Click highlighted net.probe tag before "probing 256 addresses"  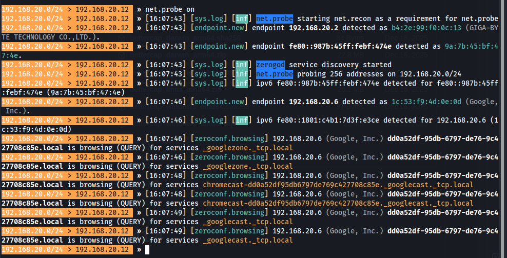point(274,74)
